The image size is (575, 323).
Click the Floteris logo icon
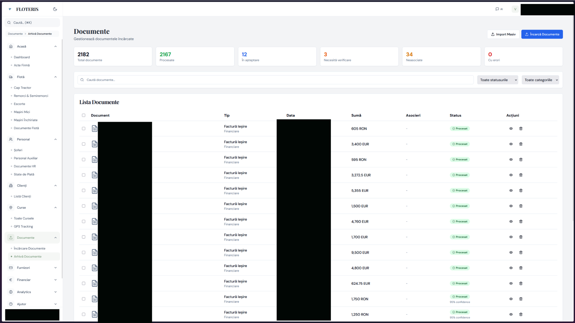pyautogui.click(x=10, y=9)
